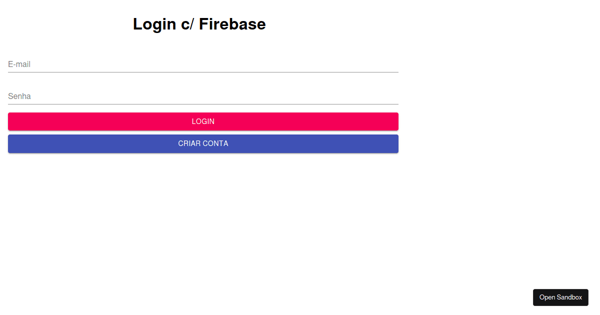Register a new account with CRIAR CONTA
Screen dimensions: 600x315
[x=203, y=143]
